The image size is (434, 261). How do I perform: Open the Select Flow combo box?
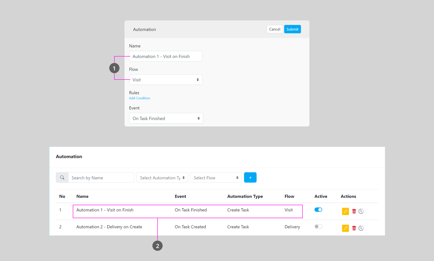tap(216, 177)
